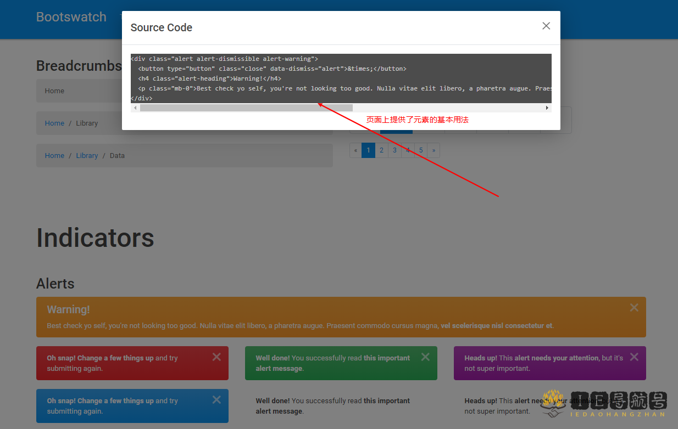Image resolution: width=678 pixels, height=429 pixels.
Task: Click Library link in the Data breadcrumb
Action: click(x=87, y=156)
